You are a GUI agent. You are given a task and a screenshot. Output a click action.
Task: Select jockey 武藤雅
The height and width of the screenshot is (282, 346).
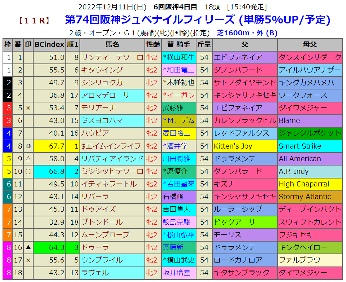tap(178, 108)
